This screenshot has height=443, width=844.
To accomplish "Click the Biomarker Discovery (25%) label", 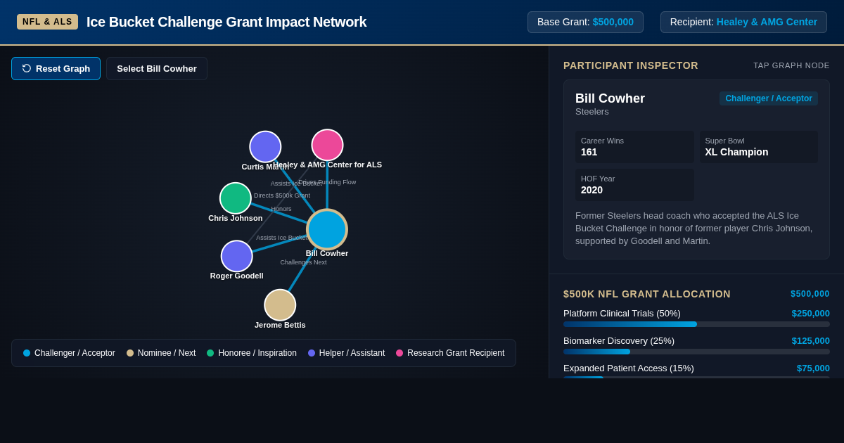I will pos(619,341).
